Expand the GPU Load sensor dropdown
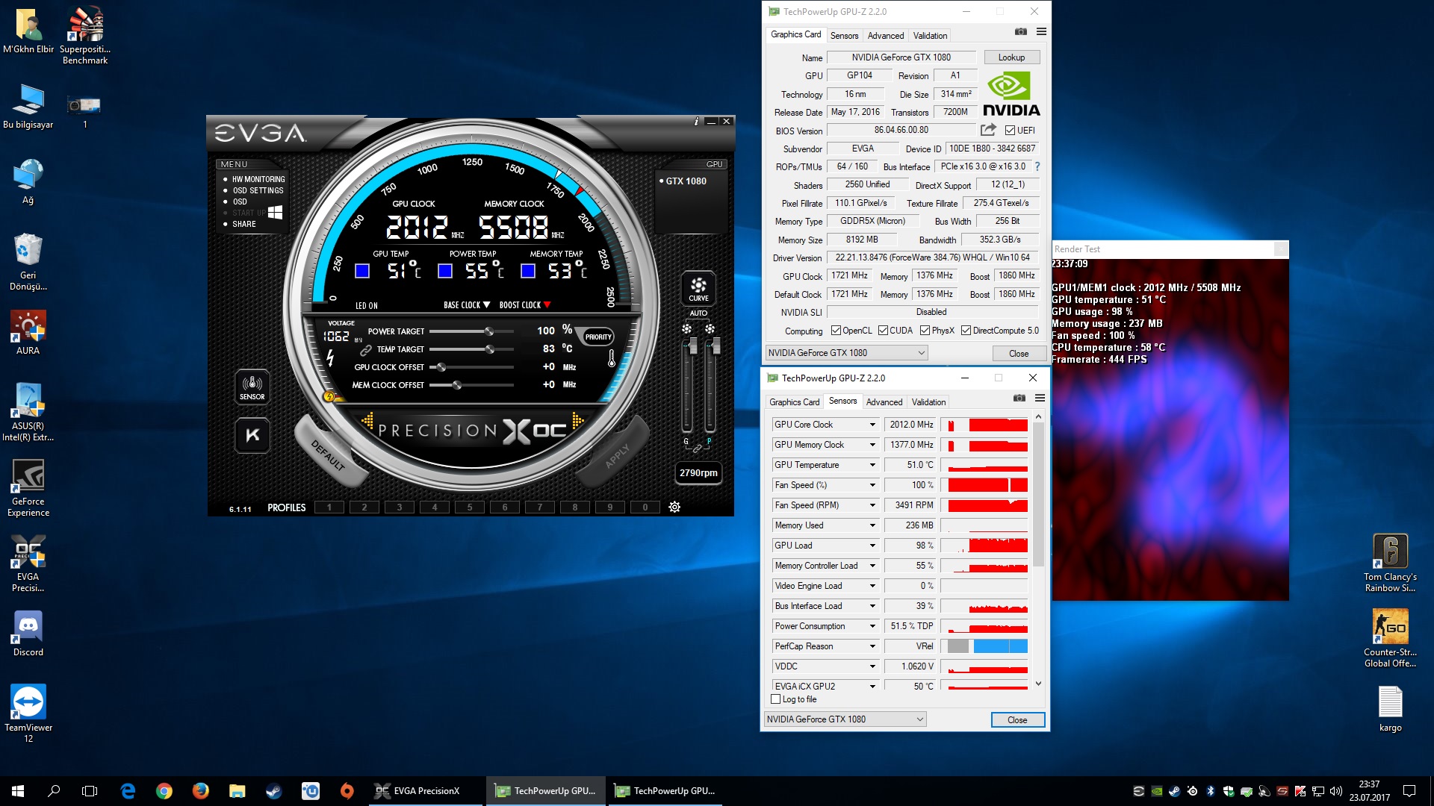This screenshot has width=1434, height=806. (872, 546)
